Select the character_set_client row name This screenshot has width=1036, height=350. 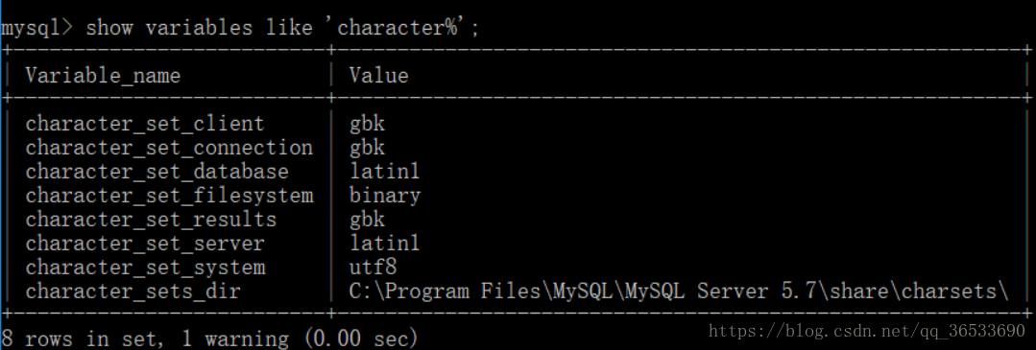tap(145, 124)
